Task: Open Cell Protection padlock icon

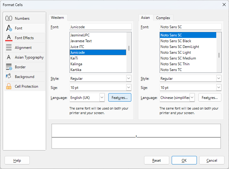Action: pyautogui.click(x=9, y=86)
